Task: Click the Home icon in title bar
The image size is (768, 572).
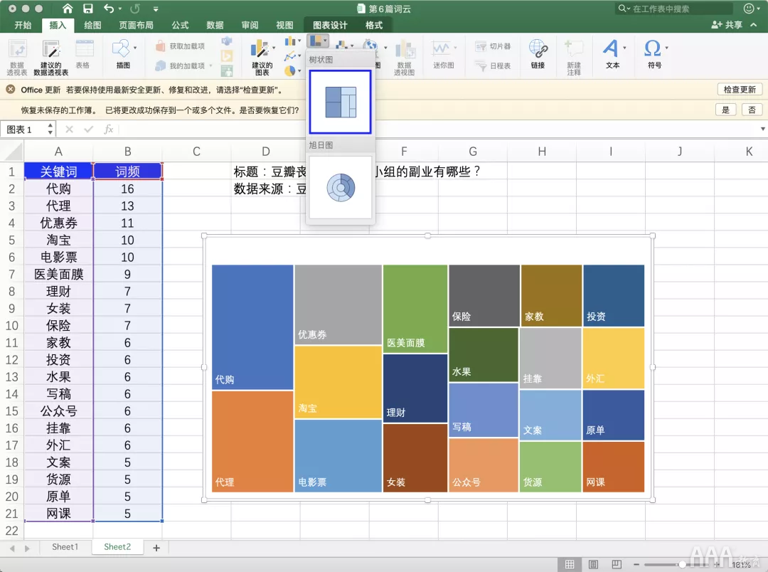Action: coord(68,9)
